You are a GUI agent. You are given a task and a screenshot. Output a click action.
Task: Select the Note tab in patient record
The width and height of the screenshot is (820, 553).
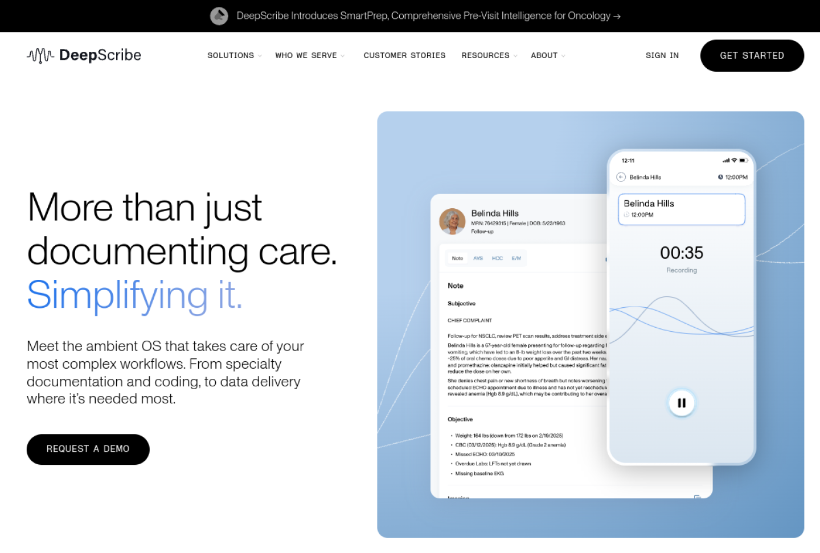pos(457,258)
